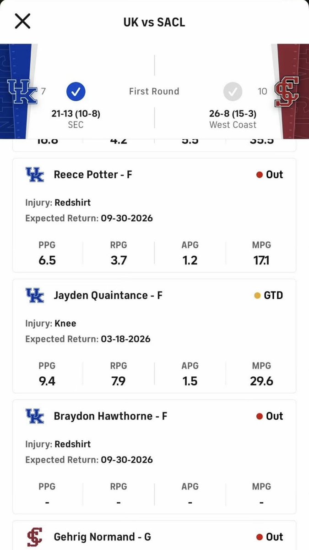Close the UK vs SACL matchup view
The image size is (309, 550).
22,22
